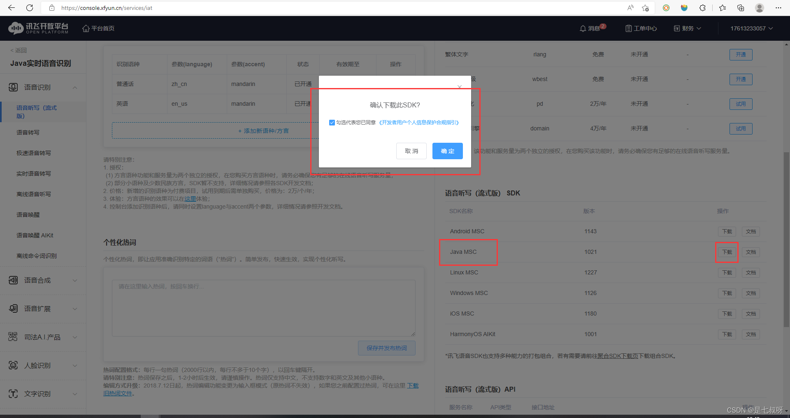This screenshot has width=790, height=418.
Task: Click 下载 for Java MSC
Action: 727,252
